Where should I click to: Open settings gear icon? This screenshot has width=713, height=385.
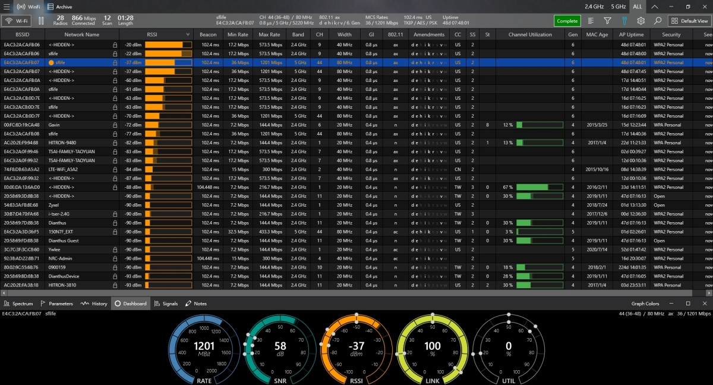point(641,21)
